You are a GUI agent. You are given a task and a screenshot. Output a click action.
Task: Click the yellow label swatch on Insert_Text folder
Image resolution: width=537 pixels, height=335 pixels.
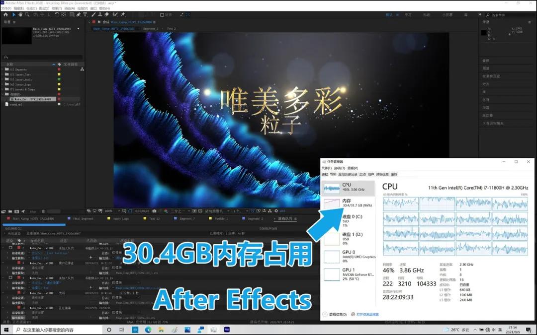(x=60, y=74)
